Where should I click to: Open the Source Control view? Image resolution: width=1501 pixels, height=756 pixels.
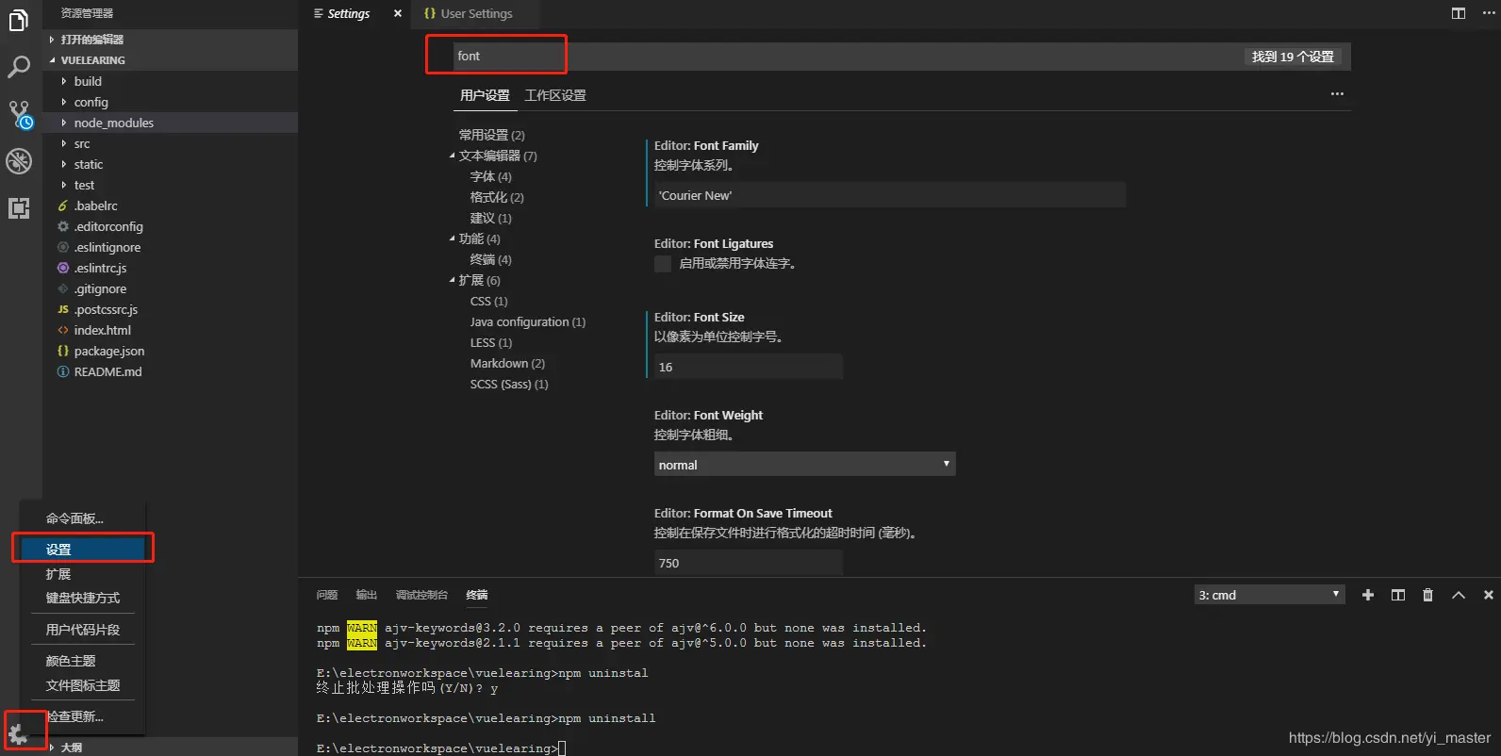click(x=20, y=114)
